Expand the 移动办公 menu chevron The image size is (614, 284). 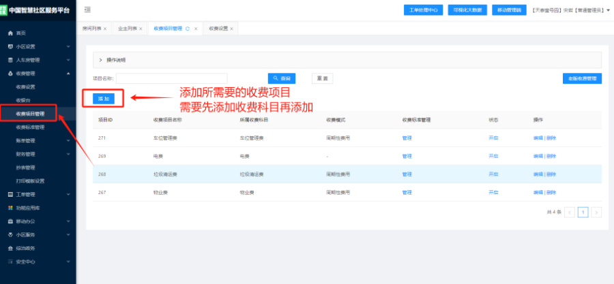pyautogui.click(x=68, y=221)
